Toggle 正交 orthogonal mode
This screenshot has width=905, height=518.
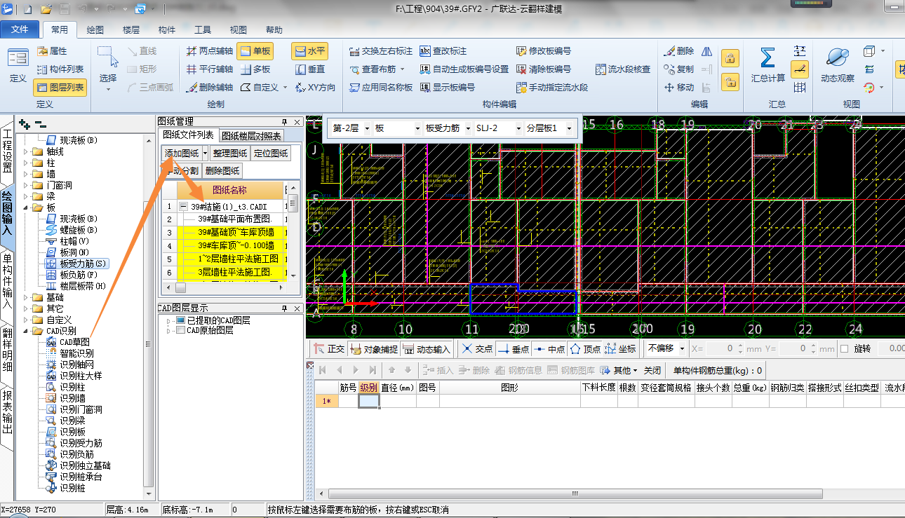(x=329, y=348)
